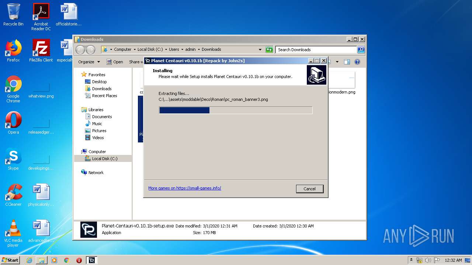Viewport: 472px width, 265px height.
Task: Open Chrome from taskbar
Action: 67,260
